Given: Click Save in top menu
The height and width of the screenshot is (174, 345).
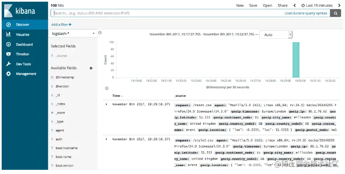Looking at the screenshot, I should pyautogui.click(x=253, y=5).
